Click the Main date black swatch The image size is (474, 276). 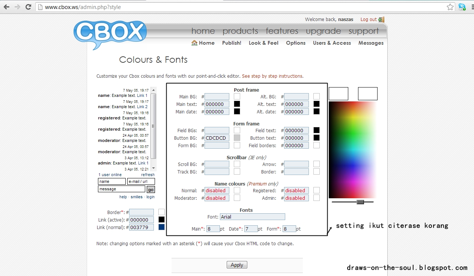pos(237,112)
